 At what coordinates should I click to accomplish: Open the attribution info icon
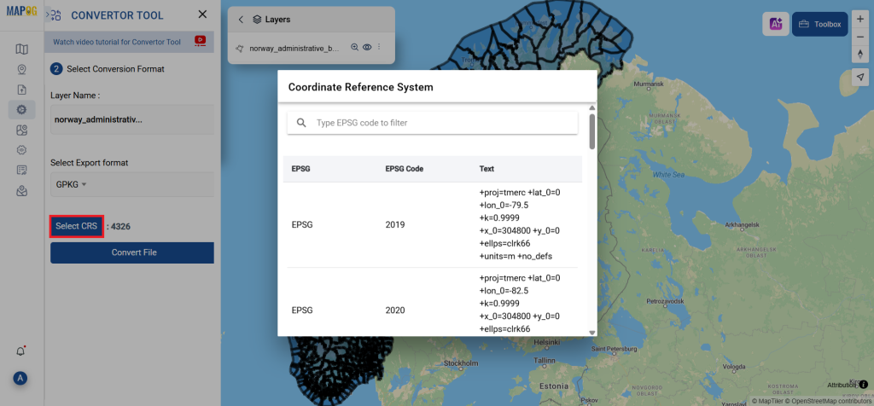tap(863, 385)
